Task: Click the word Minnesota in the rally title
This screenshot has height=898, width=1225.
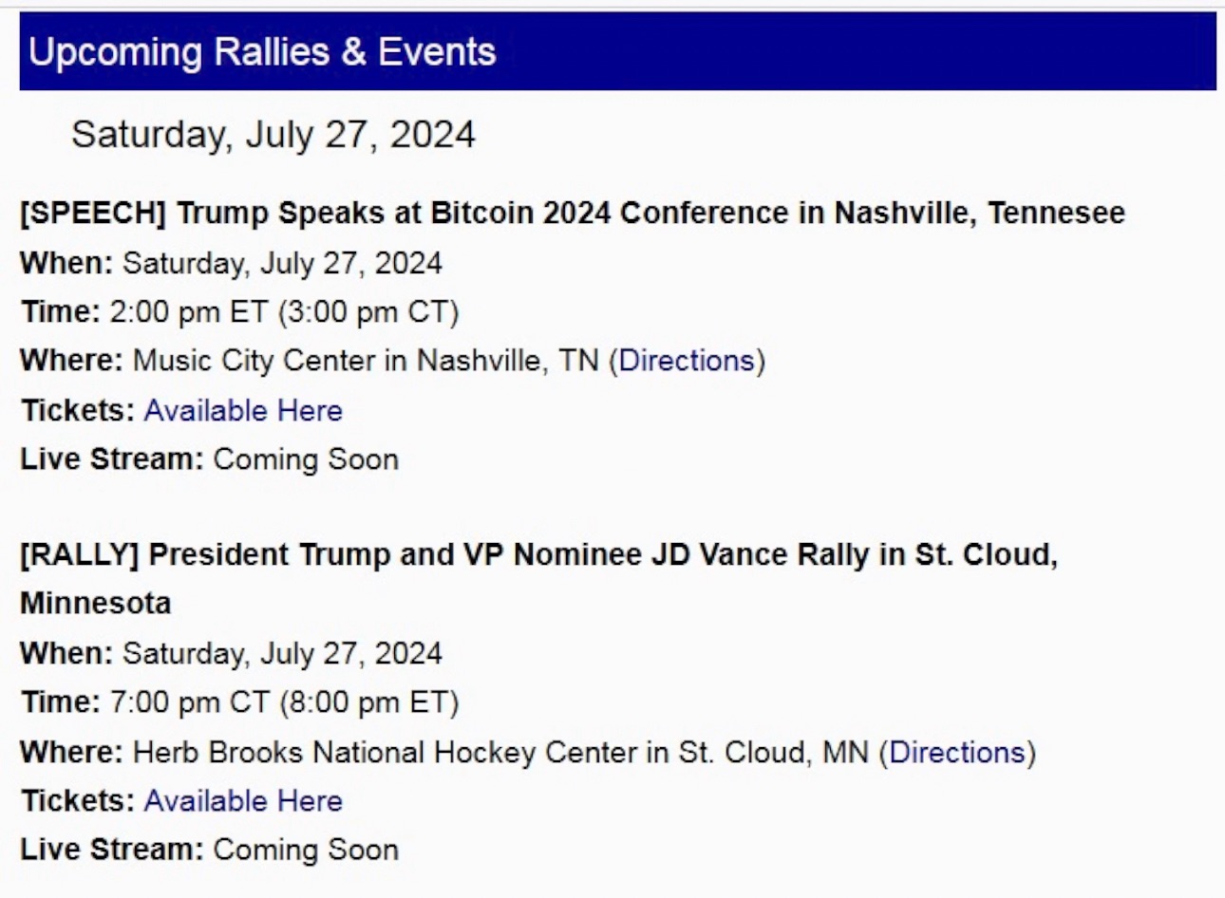Action: click(95, 604)
